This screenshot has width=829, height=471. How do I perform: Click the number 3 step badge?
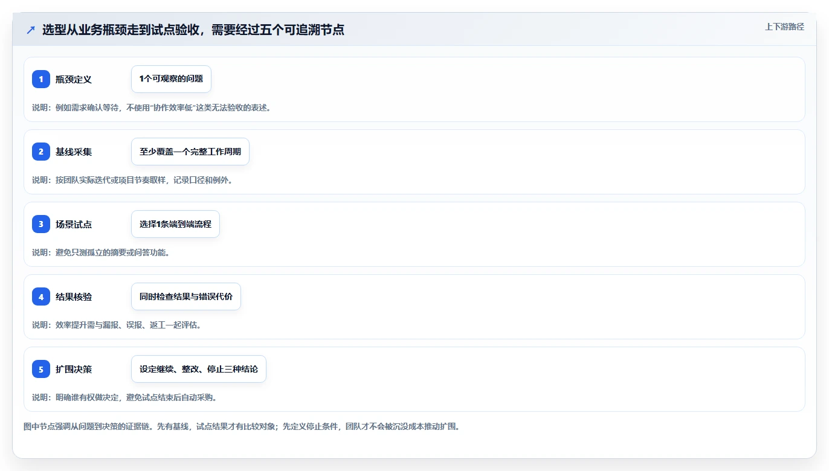pos(41,224)
